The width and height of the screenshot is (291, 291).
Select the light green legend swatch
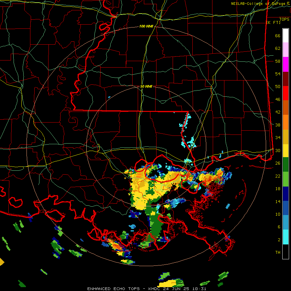point(286,179)
